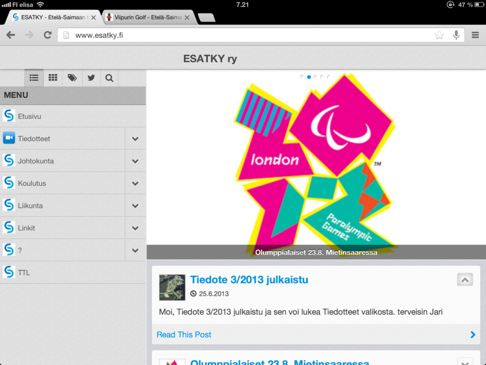Image resolution: width=486 pixels, height=365 pixels.
Task: Open the tags icon
Action: (x=72, y=77)
